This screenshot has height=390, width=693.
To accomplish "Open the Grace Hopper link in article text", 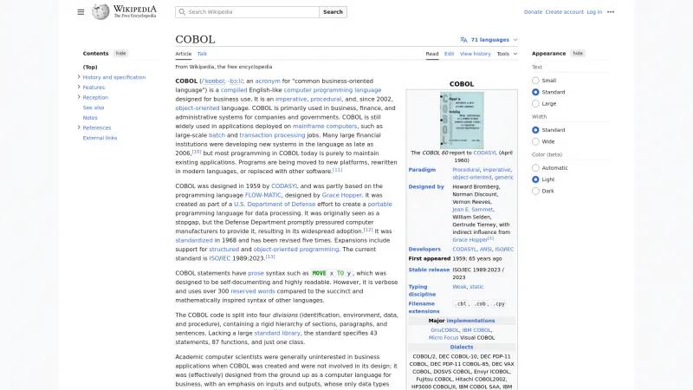I will coord(342,195).
